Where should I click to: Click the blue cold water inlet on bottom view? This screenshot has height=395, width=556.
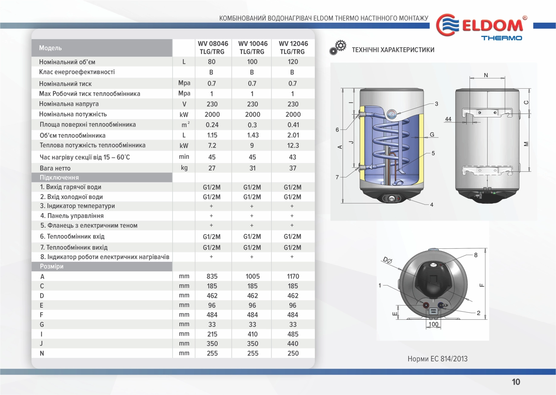coord(441,305)
